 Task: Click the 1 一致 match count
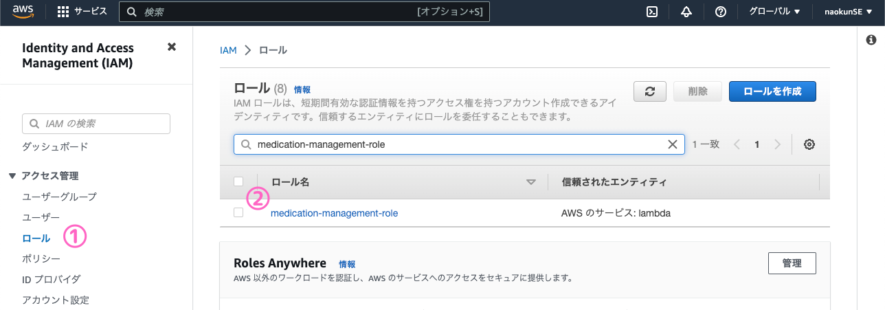(x=706, y=144)
